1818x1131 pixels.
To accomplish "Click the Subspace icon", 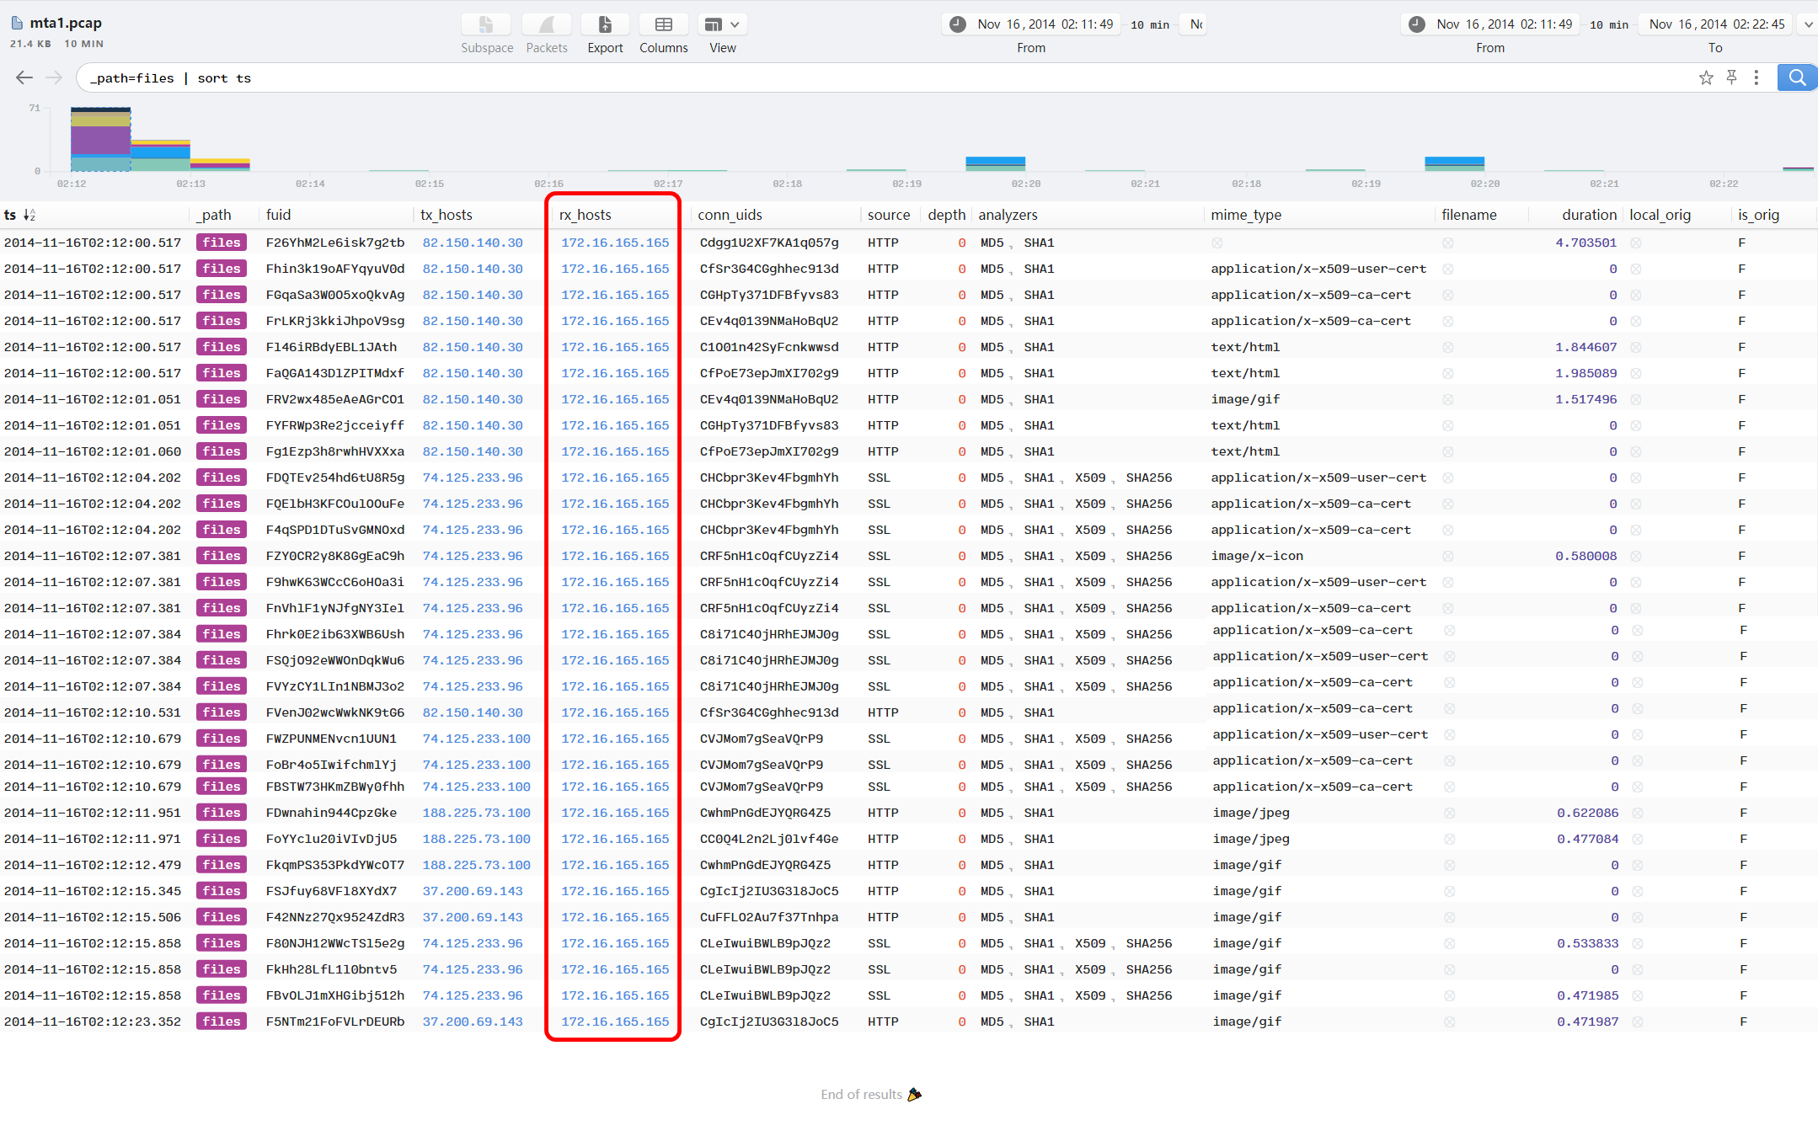I will tap(486, 25).
